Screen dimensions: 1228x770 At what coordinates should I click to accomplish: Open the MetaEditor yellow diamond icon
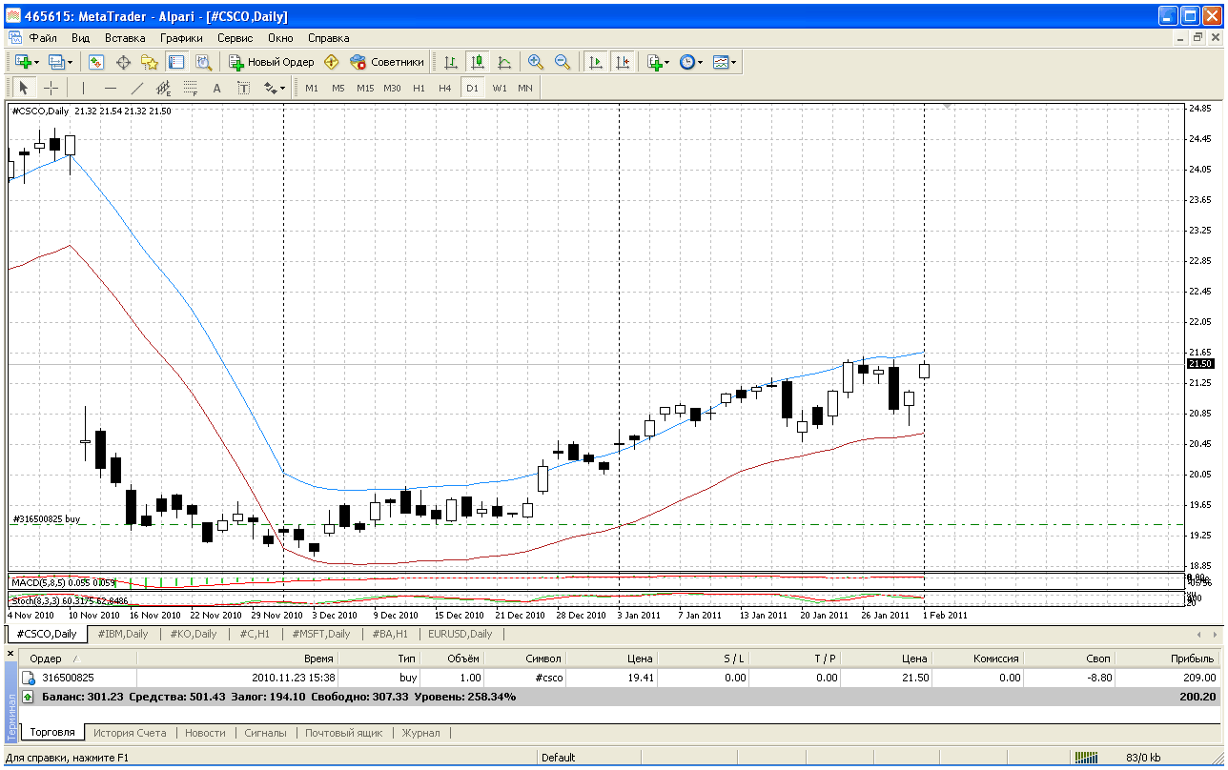[x=332, y=62]
